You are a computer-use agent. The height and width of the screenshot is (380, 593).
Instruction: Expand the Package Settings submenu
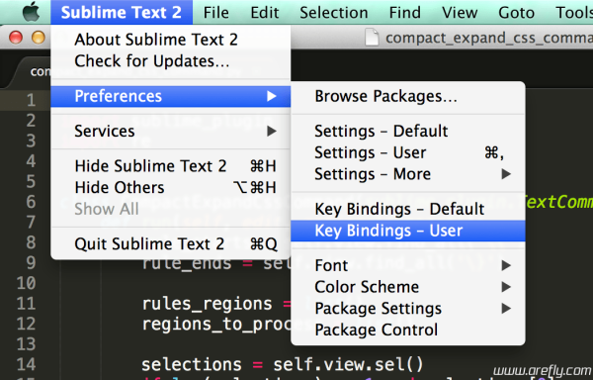click(x=408, y=309)
